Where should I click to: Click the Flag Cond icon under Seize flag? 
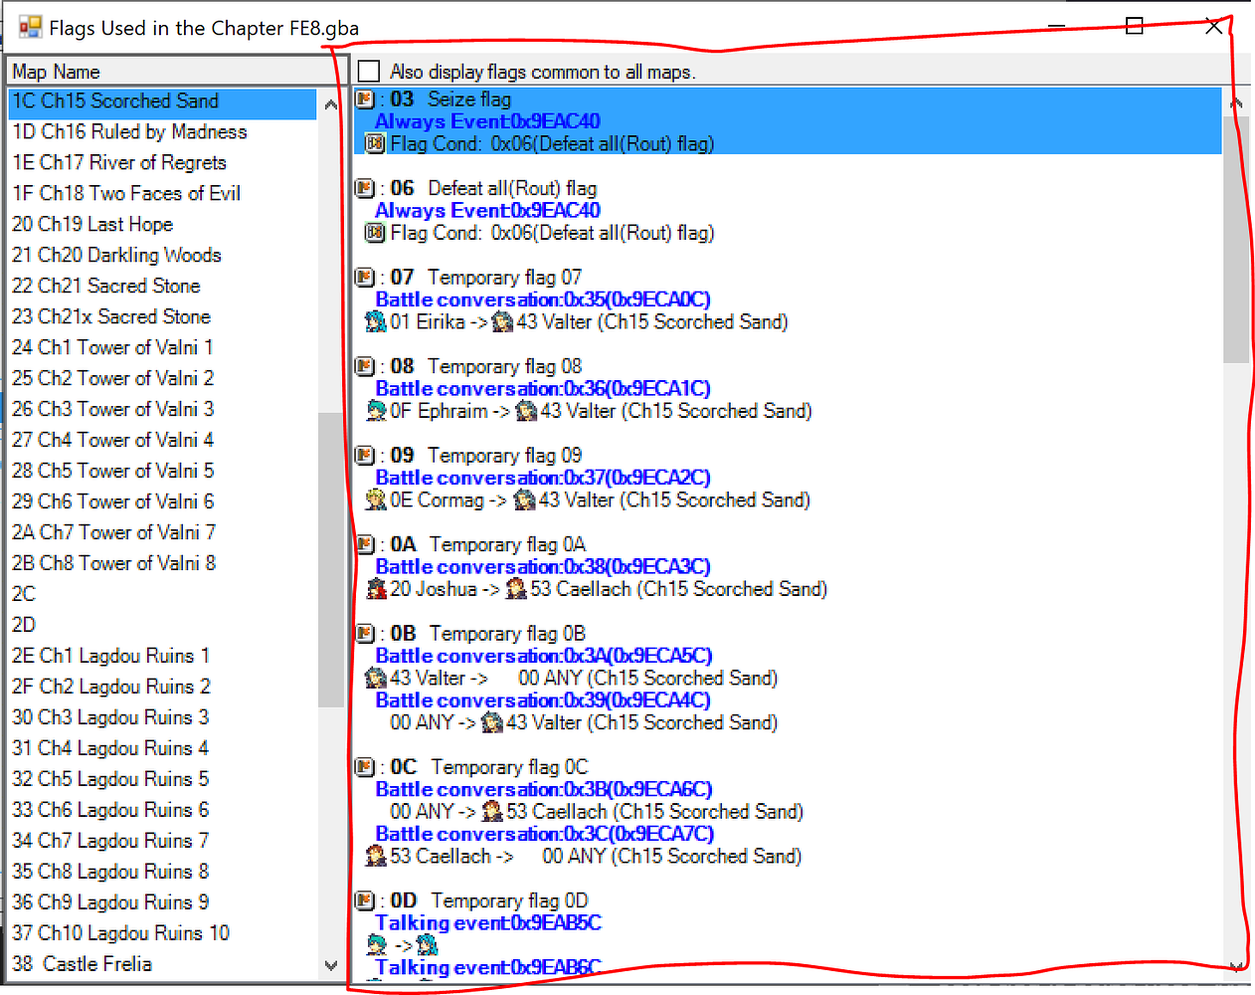[x=375, y=143]
